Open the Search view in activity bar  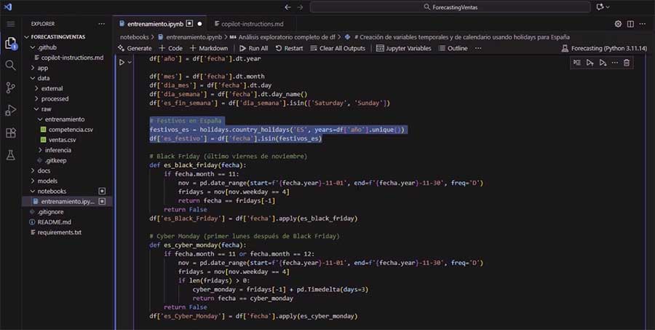pyautogui.click(x=10, y=66)
